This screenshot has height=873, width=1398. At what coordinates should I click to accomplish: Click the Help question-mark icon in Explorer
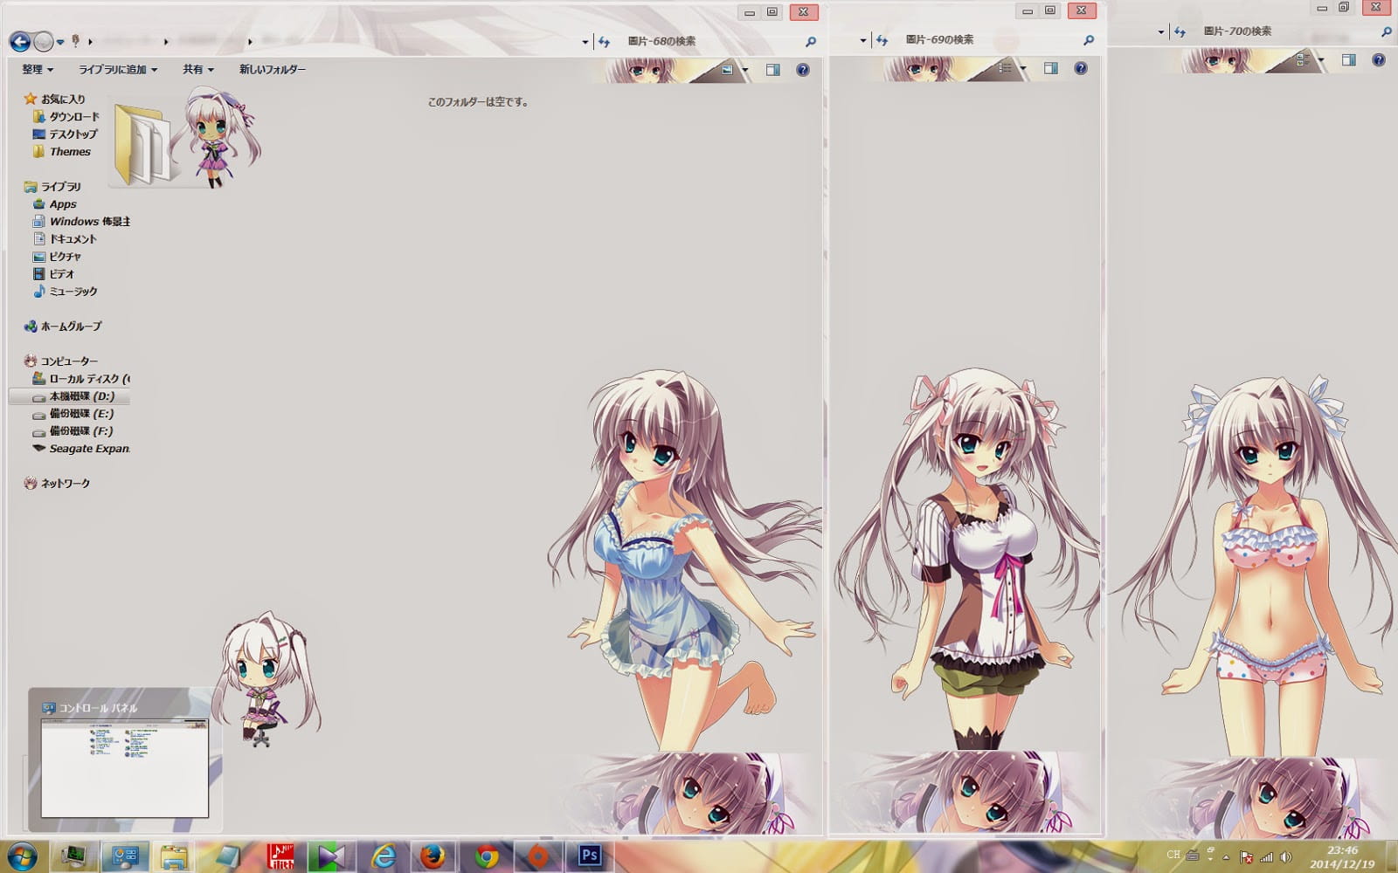[x=801, y=71]
